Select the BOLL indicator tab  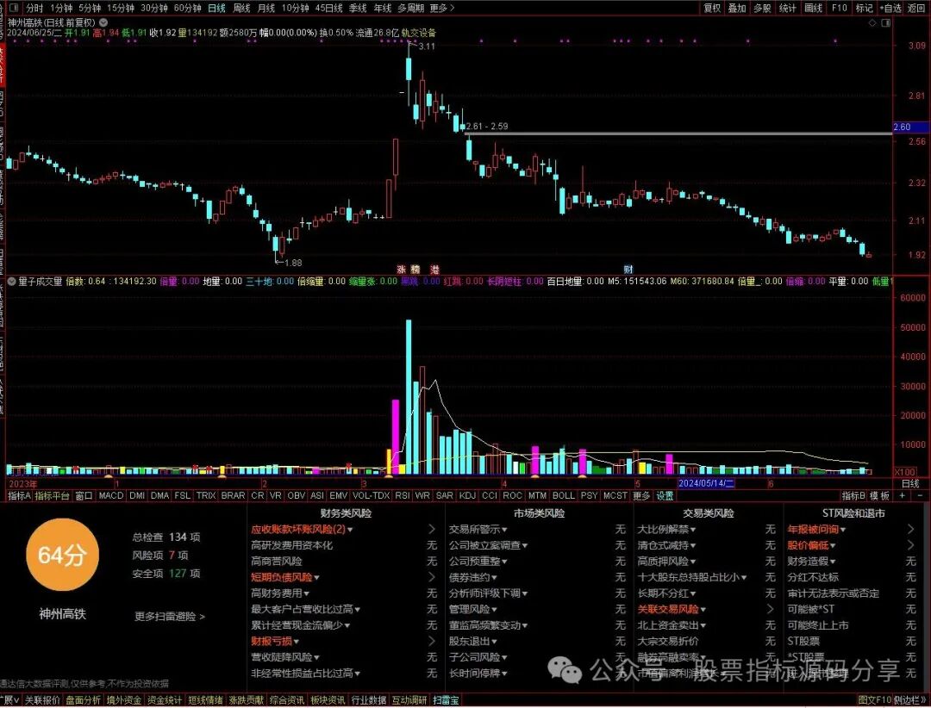563,495
